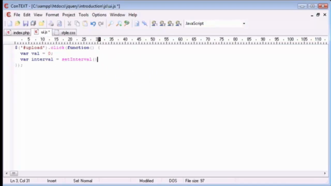Undo the last edit with blue arrow
This screenshot has width=331, height=186.
[93, 23]
